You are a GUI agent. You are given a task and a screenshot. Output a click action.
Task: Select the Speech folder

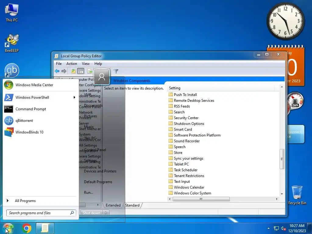177,147
